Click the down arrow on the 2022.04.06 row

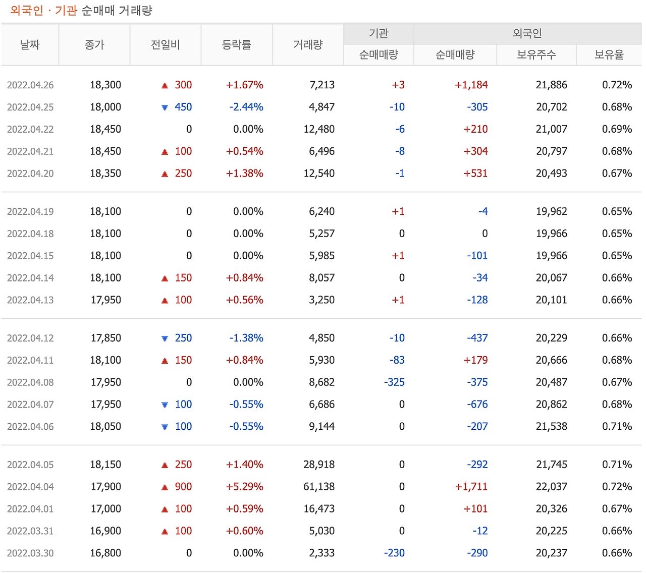tap(164, 426)
